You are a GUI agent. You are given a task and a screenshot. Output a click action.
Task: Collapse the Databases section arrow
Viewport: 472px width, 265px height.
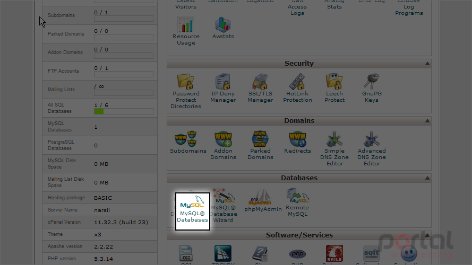427,178
